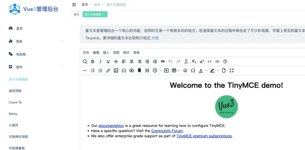This screenshot has height=150, width=305.
Task: Visit the Community Forum link
Action: [167, 131]
